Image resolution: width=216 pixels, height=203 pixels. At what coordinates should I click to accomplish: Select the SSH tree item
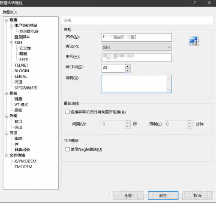coord(18,43)
